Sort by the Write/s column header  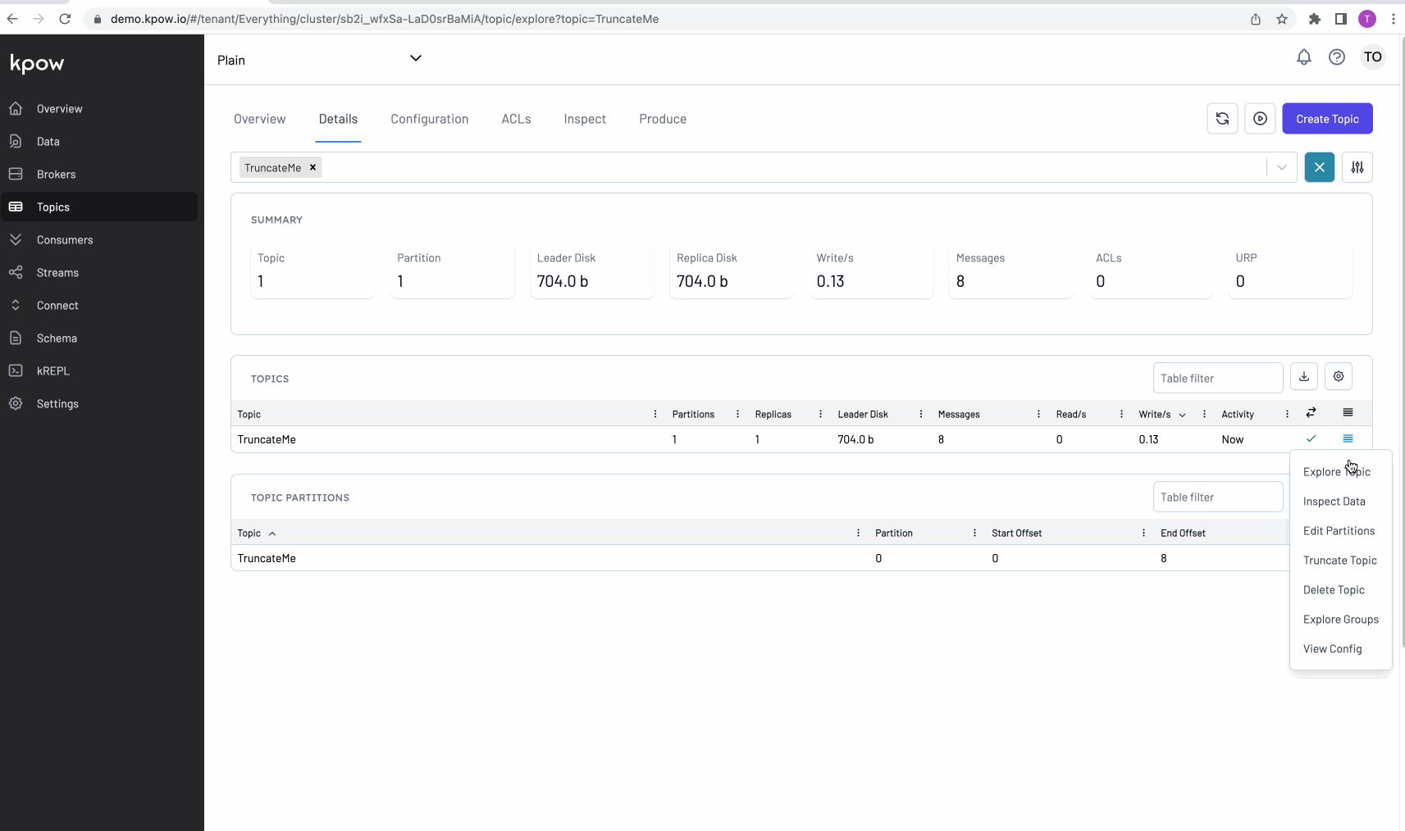point(1154,415)
